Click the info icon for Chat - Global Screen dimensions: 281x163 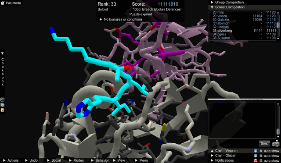coord(256,156)
